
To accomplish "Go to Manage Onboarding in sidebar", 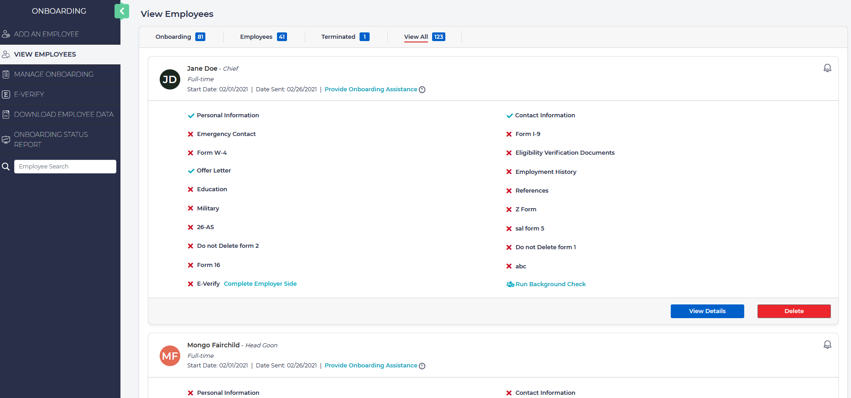I will click(x=53, y=74).
